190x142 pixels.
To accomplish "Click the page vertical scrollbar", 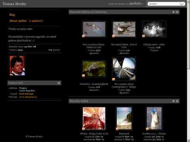I will tap(188, 71).
